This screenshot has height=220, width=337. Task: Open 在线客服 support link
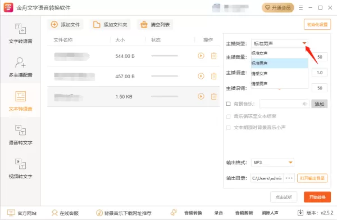[65, 213]
